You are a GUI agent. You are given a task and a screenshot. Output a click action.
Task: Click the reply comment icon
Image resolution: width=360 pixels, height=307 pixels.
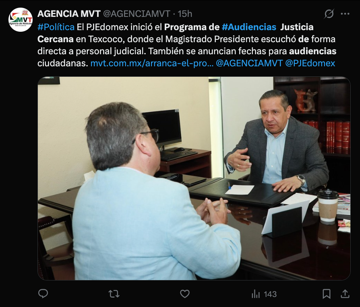[43, 294]
